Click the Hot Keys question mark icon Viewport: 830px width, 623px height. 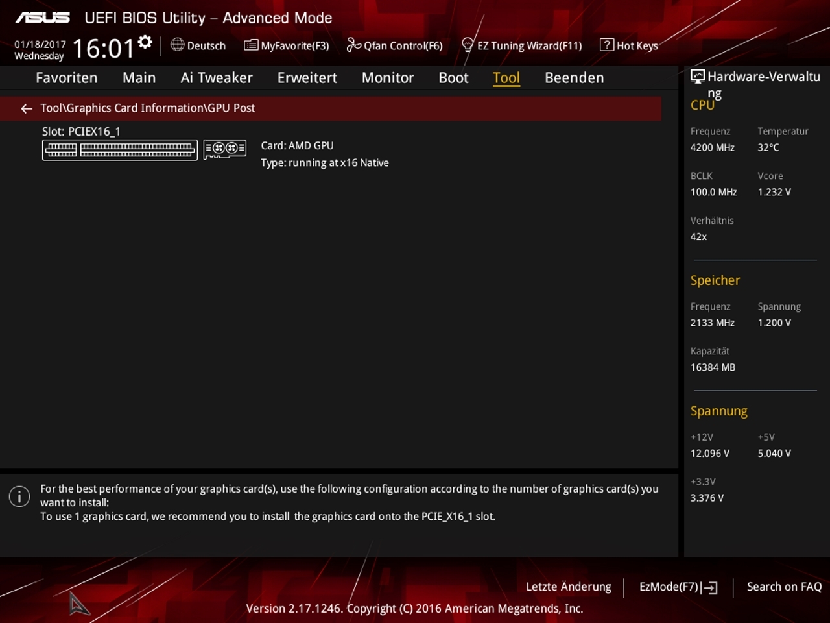[607, 45]
